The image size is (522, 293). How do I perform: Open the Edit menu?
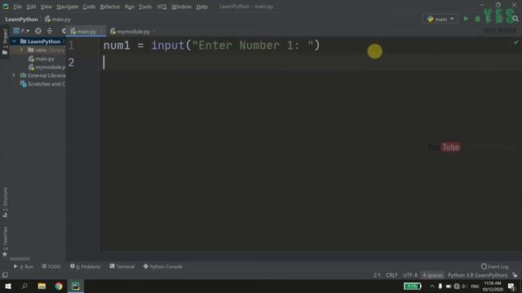[x=31, y=7]
